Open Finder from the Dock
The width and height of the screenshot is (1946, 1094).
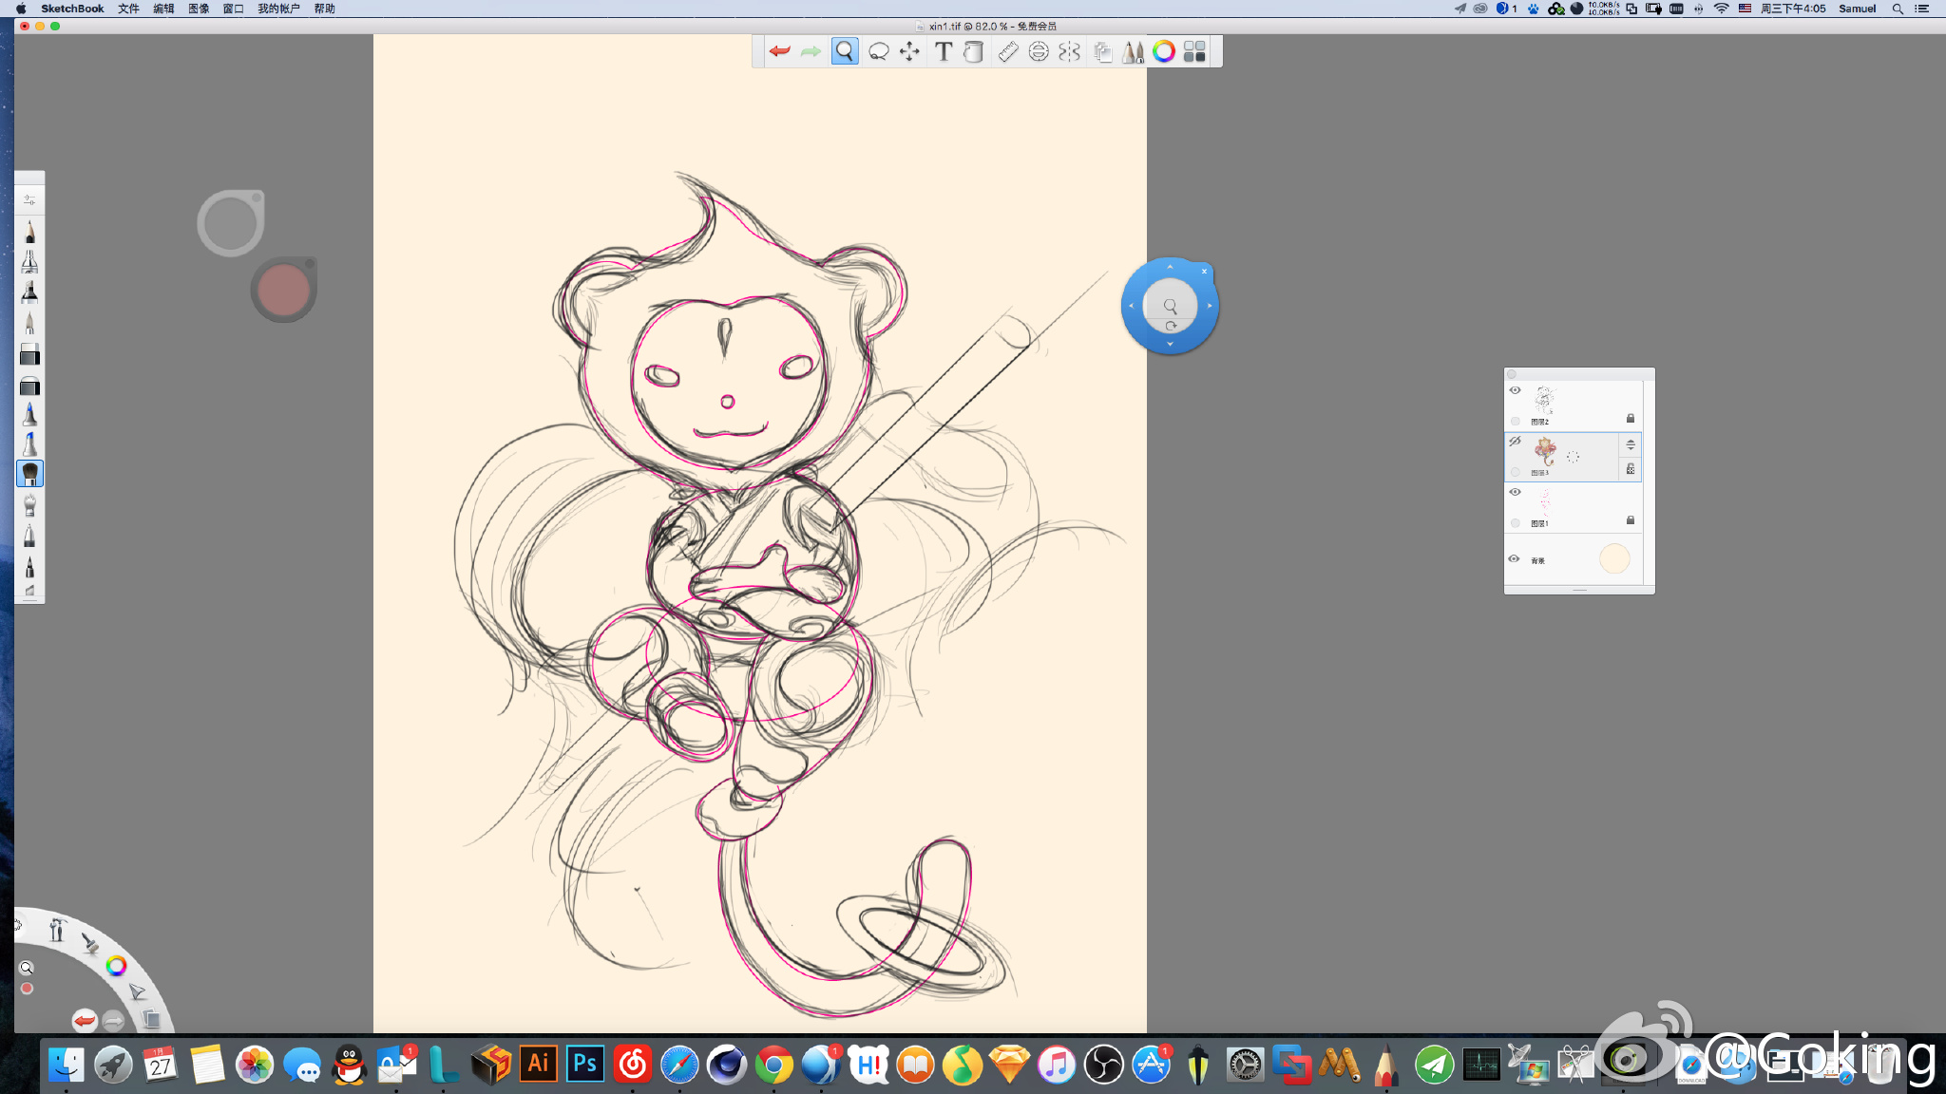(67, 1065)
